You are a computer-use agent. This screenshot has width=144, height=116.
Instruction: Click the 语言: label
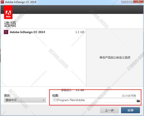point(7,96)
